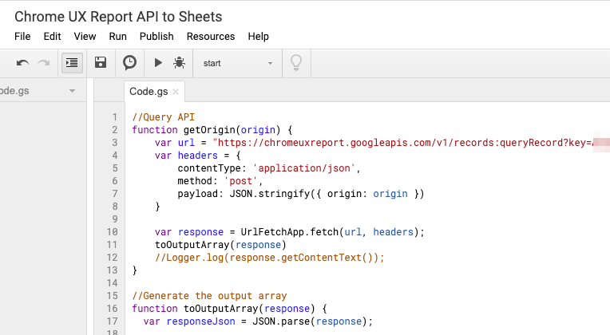Image resolution: width=610 pixels, height=335 pixels.
Task: Click UrlFetchApp.fetch call on line 10
Action: [x=290, y=232]
